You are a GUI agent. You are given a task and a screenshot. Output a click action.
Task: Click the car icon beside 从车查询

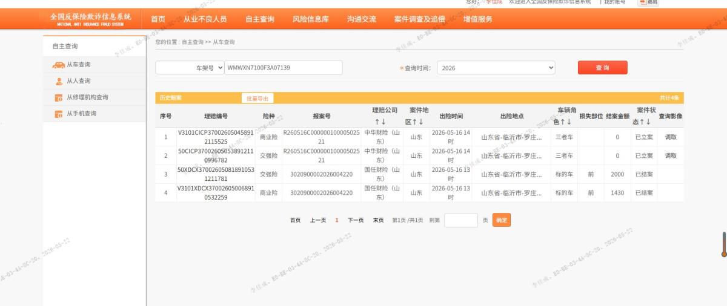(x=58, y=65)
